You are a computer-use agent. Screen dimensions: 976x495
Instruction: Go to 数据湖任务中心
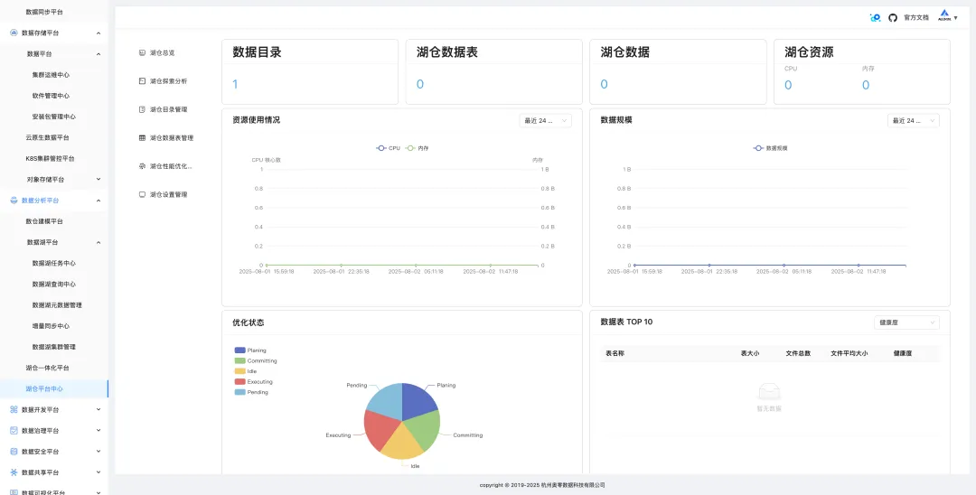pos(53,263)
